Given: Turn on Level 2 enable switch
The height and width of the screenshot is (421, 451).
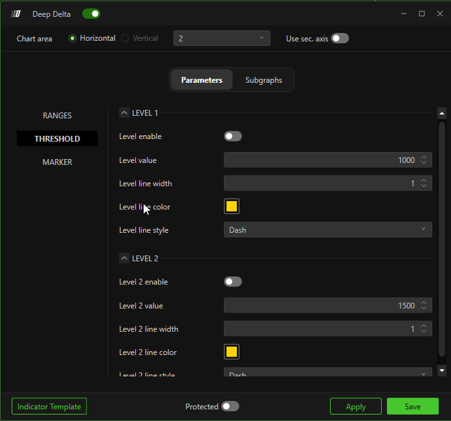Looking at the screenshot, I should point(232,281).
